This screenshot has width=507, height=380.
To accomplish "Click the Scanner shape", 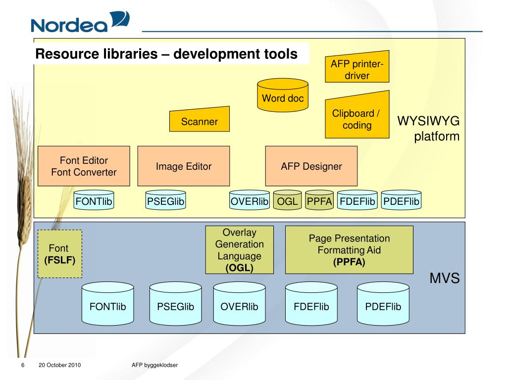I will (x=200, y=119).
